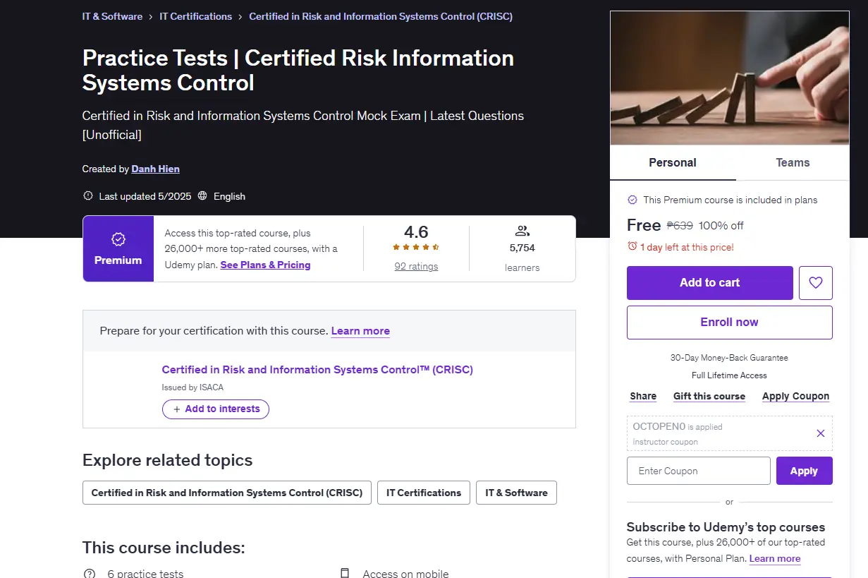Click the struck-through original price
868x578 pixels.
coord(680,226)
